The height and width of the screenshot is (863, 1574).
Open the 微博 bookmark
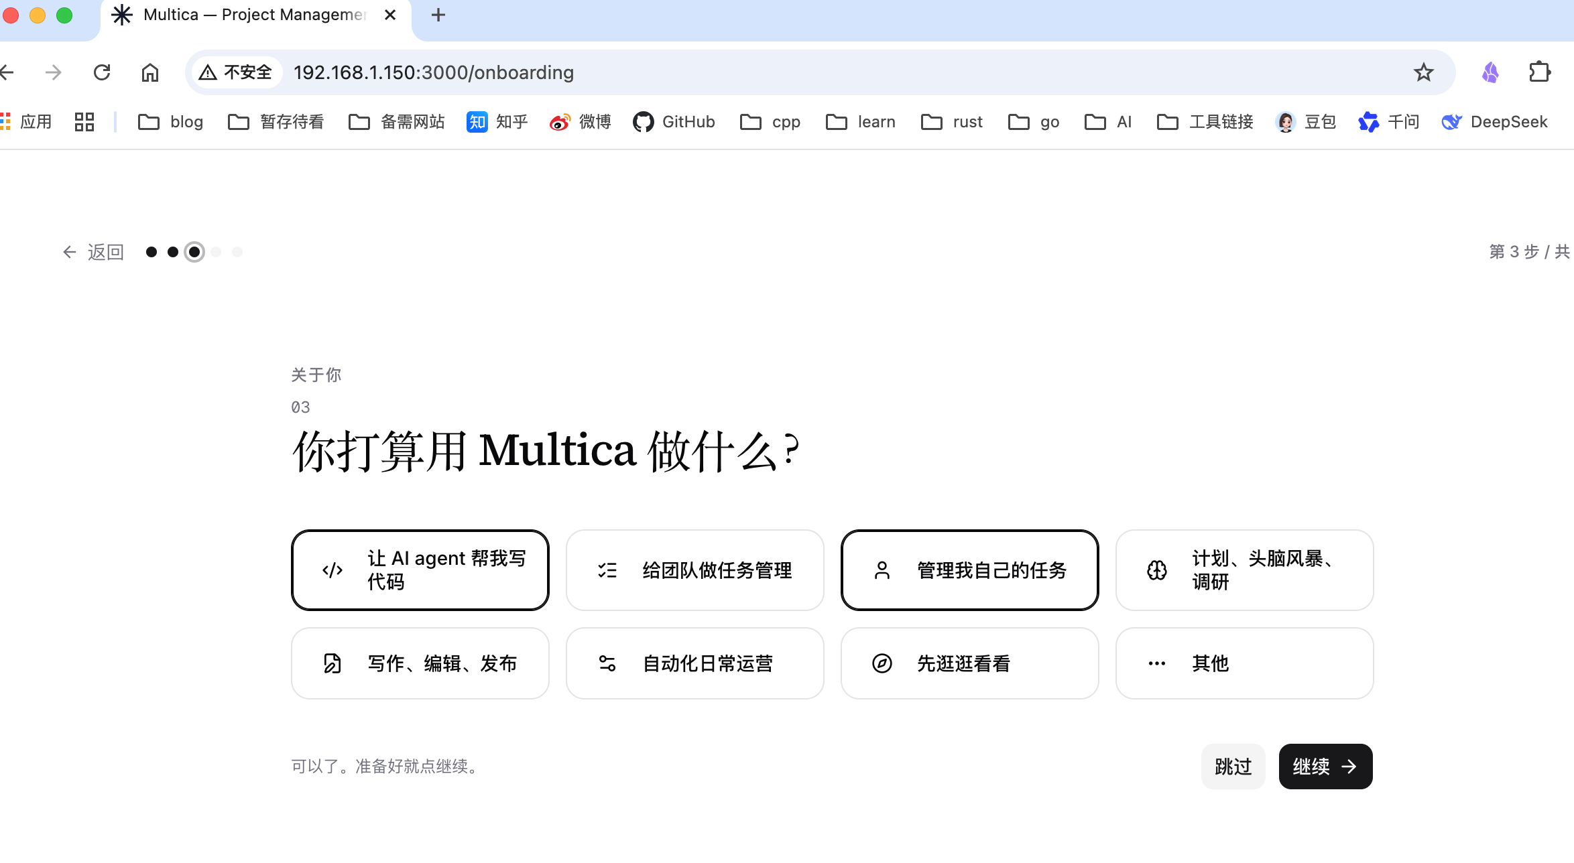point(581,122)
